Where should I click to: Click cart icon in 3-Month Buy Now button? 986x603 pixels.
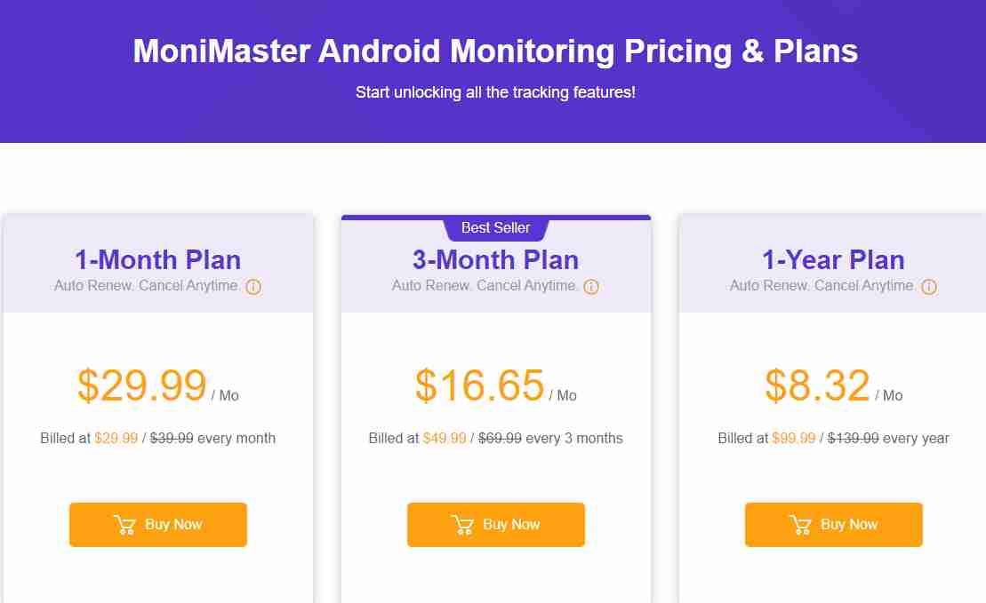(462, 525)
